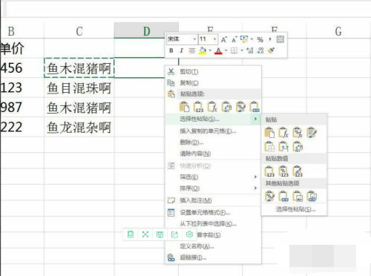Select Formulas & Number Formatting in 粘贴 submenu group
Image resolution: width=371 pixels, height=276 pixels.
point(298,133)
